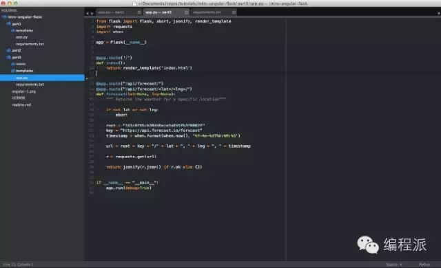Image resolution: width=441 pixels, height=268 pixels.
Task: Open the LICENSE file in sidebar
Action: (19, 98)
